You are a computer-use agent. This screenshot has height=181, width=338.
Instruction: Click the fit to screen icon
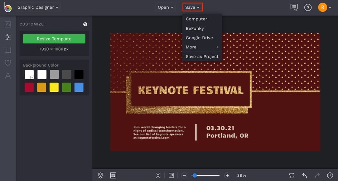158,175
